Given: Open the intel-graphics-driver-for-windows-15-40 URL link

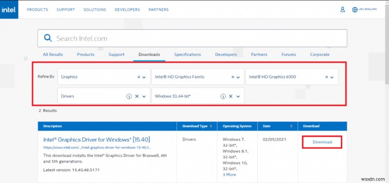Looking at the screenshot, I should point(97,147).
